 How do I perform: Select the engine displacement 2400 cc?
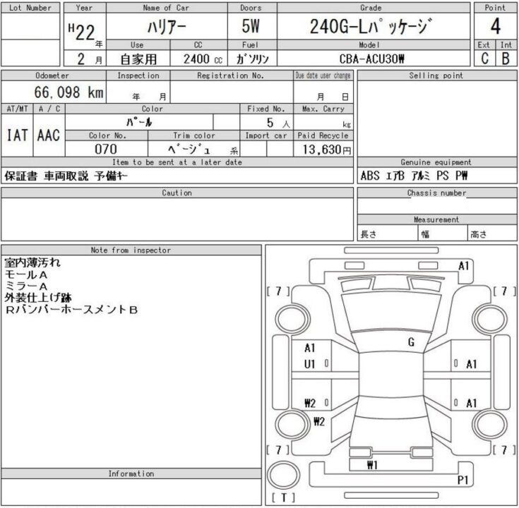[203, 59]
